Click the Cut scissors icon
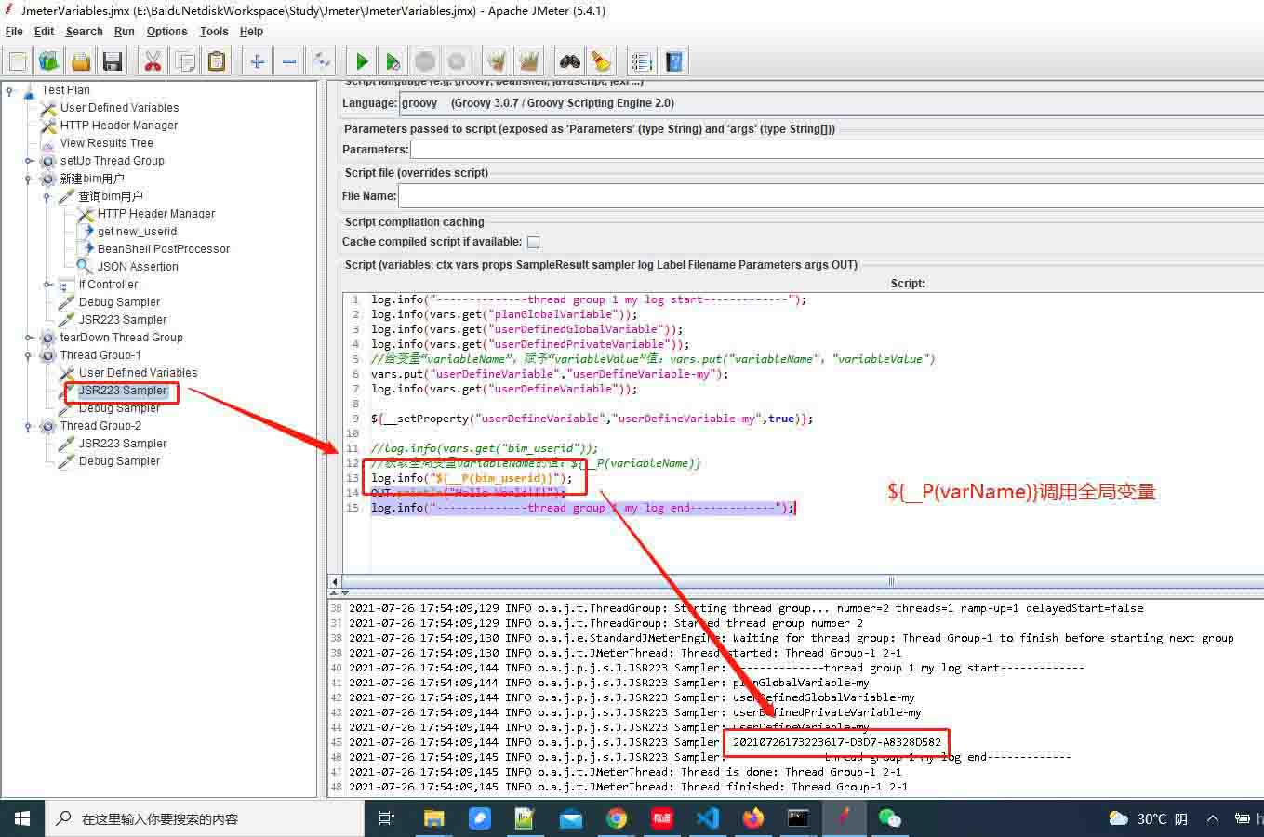The width and height of the screenshot is (1264, 837). click(x=153, y=62)
